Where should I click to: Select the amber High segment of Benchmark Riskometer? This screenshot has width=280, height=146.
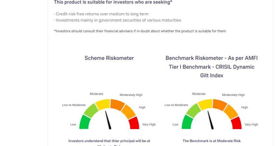231,112
